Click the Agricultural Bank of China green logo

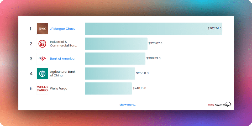click(42, 73)
